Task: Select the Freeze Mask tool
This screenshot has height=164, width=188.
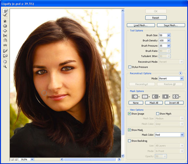Action: [5, 51]
